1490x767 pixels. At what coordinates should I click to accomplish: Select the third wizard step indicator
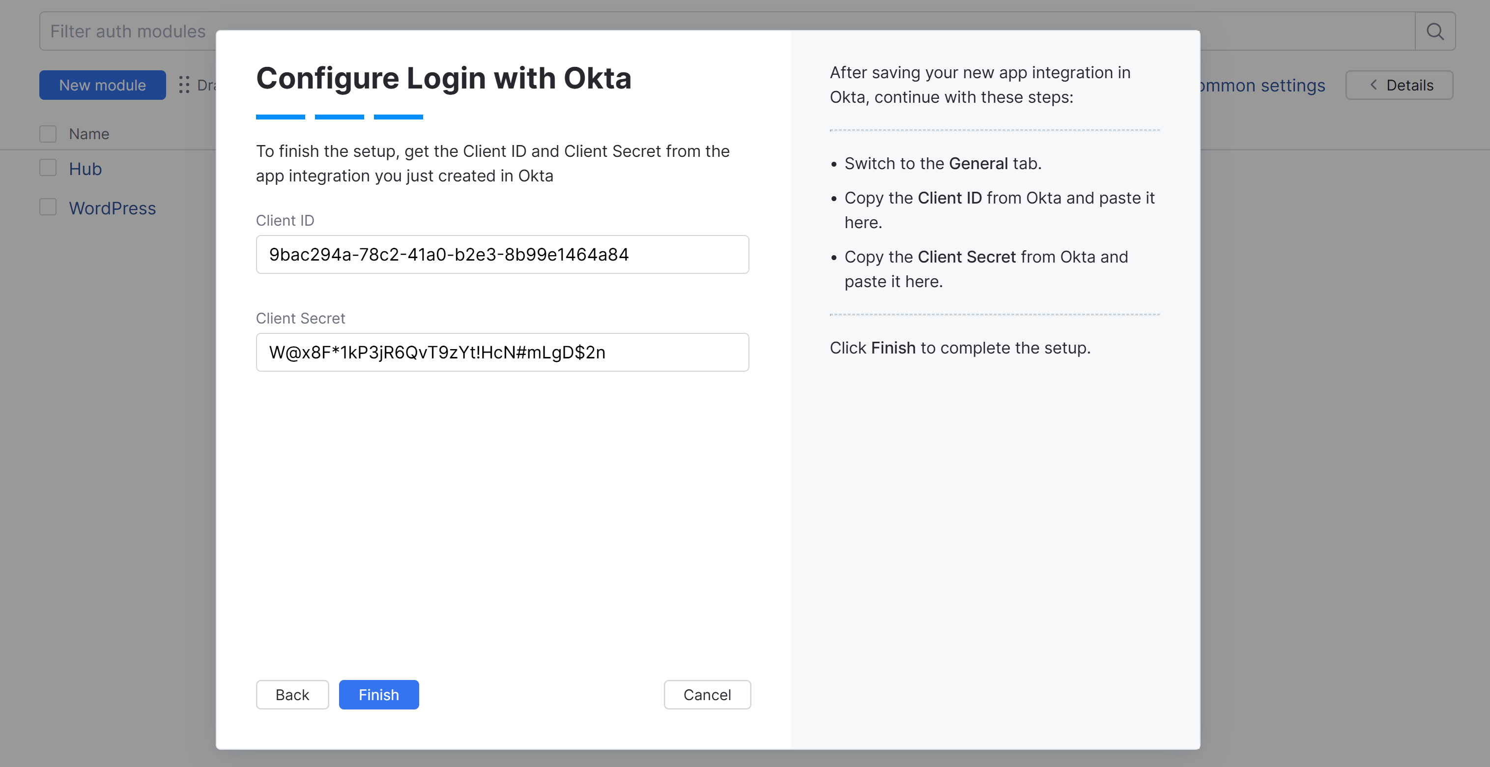click(x=399, y=117)
